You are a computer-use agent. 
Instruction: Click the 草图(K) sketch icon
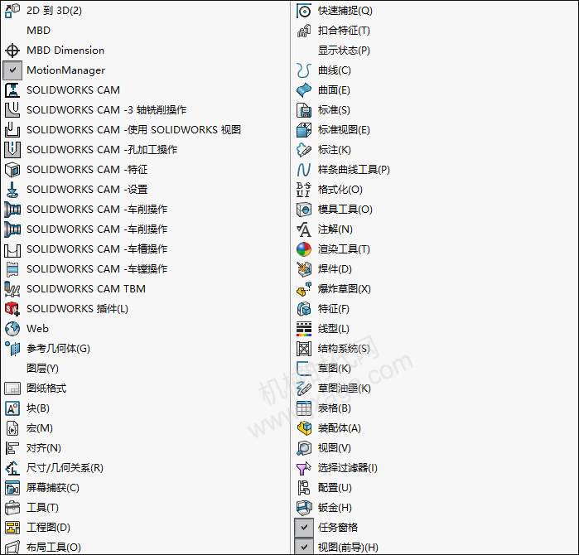(x=304, y=369)
